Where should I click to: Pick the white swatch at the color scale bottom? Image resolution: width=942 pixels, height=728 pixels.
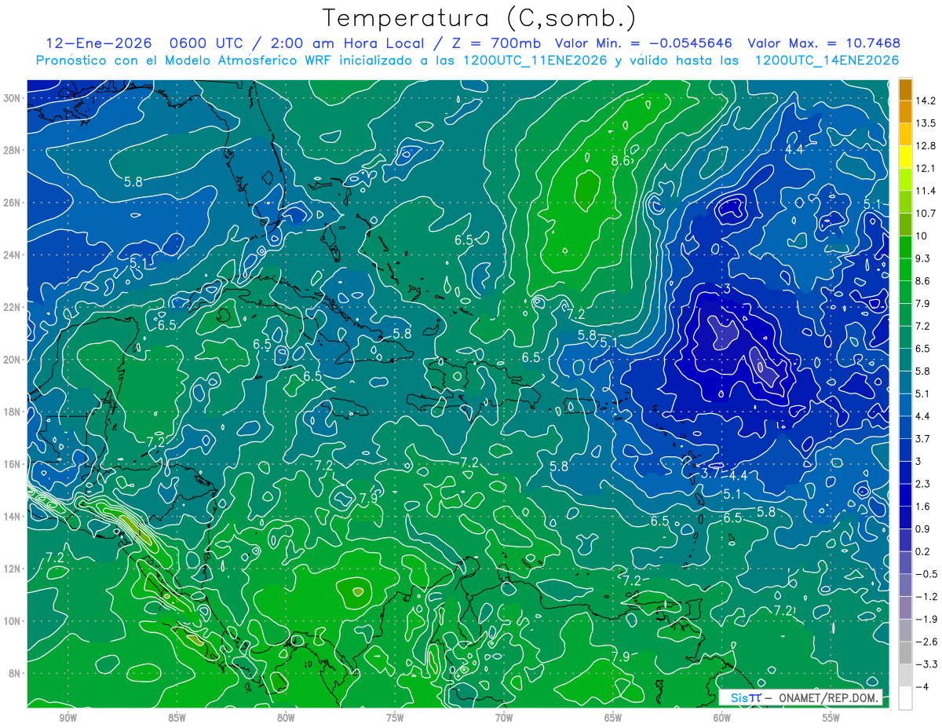(x=905, y=698)
